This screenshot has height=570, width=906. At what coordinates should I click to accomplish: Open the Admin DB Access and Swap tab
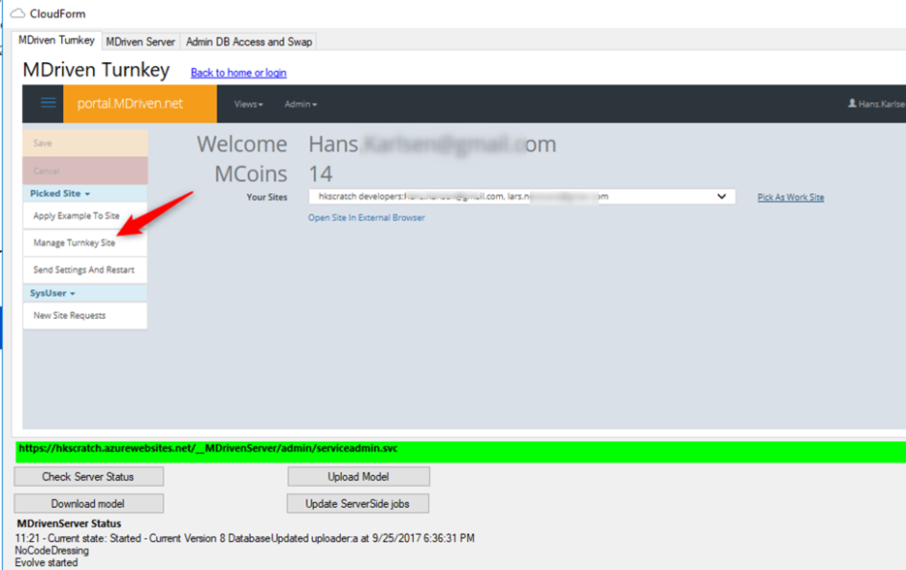click(248, 42)
